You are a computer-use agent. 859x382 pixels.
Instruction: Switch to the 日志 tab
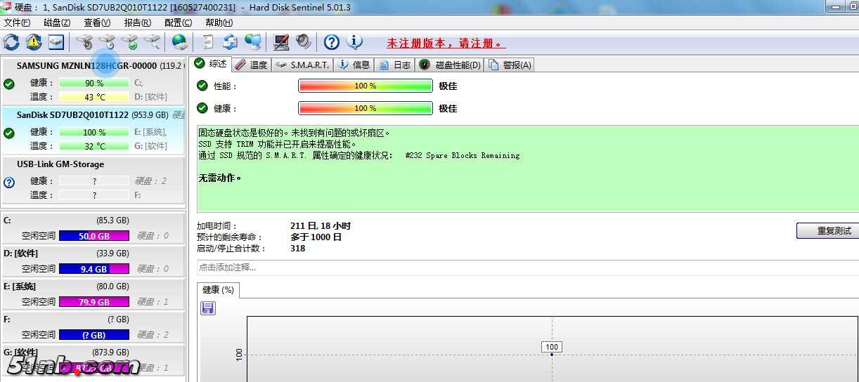tap(394, 65)
